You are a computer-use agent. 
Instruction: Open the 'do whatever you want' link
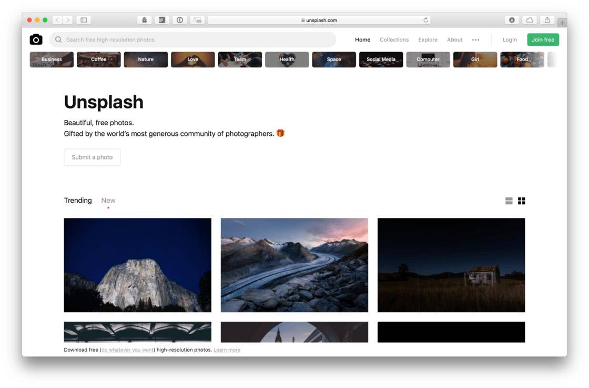pos(127,350)
